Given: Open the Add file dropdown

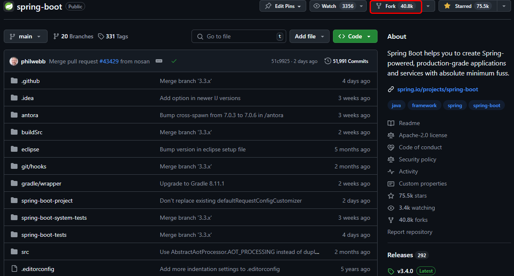Looking at the screenshot, I should (310, 36).
